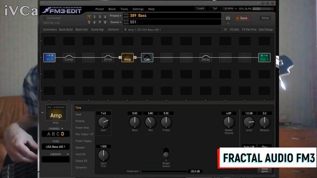The height and width of the screenshot is (178, 317).
Task: Click the camera snapshot icon
Action: click(x=228, y=18)
